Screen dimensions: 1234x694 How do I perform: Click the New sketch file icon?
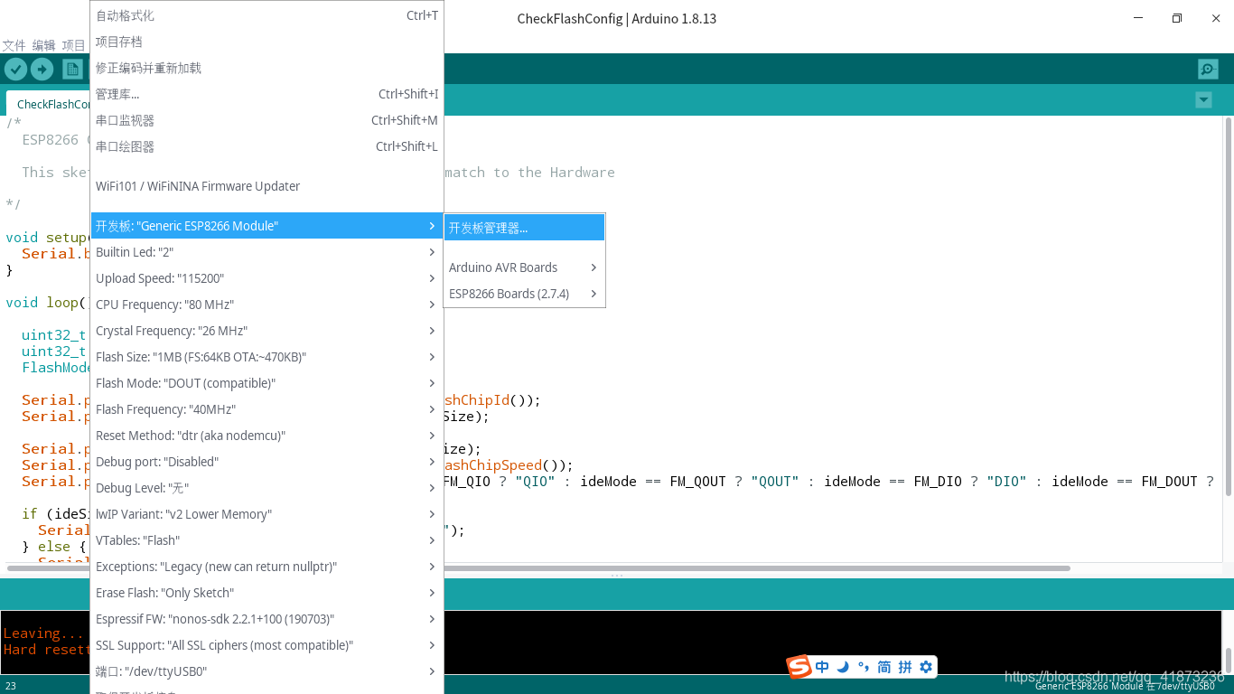72,69
